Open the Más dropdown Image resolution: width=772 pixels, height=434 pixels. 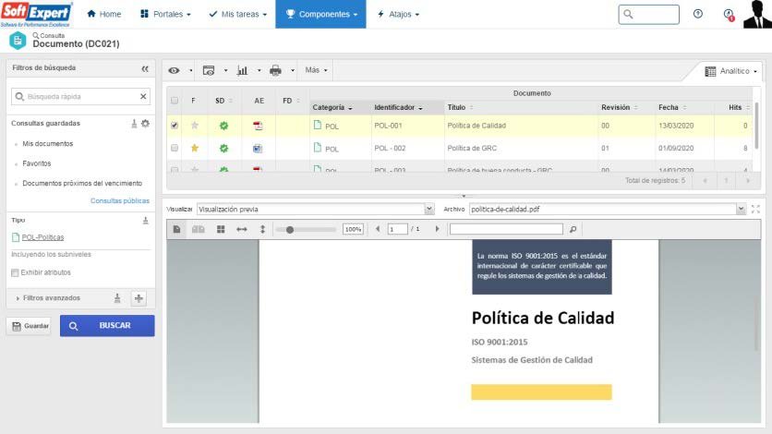tap(316, 70)
